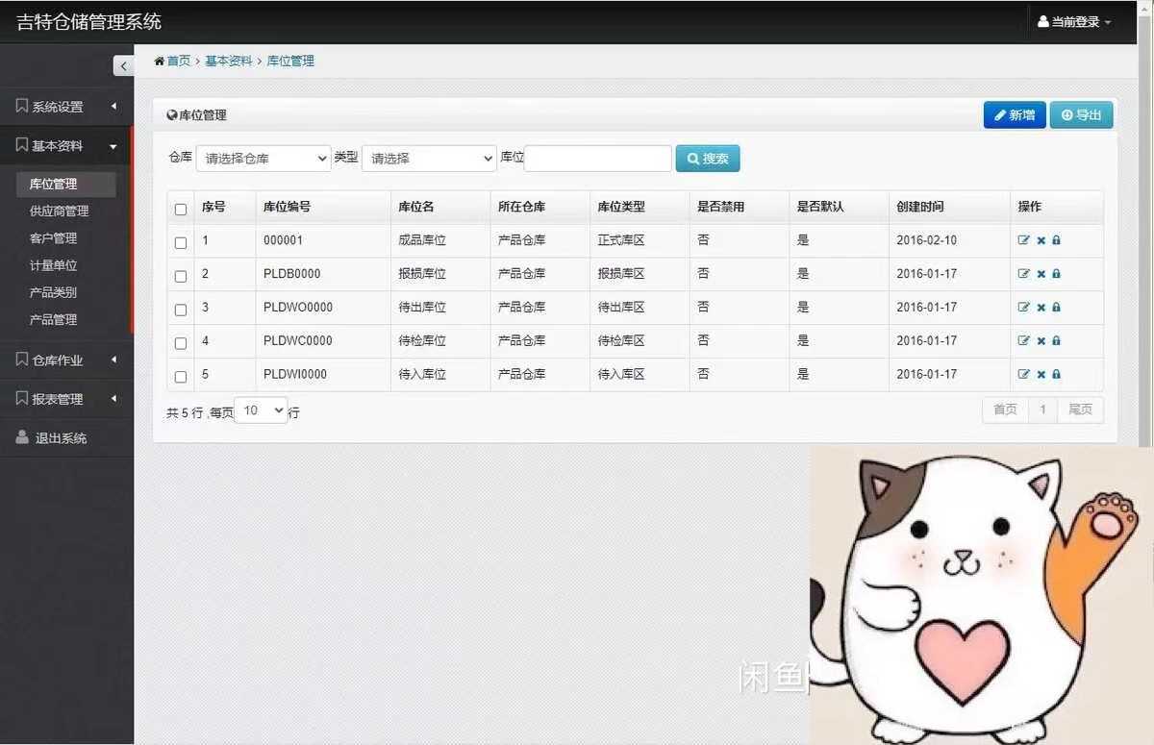This screenshot has width=1154, height=745.
Task: Click the 新增 button
Action: [1015, 114]
